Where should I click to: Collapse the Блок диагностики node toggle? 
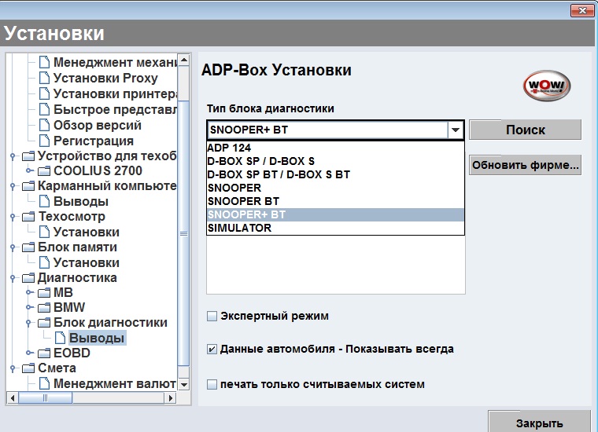click(x=29, y=323)
